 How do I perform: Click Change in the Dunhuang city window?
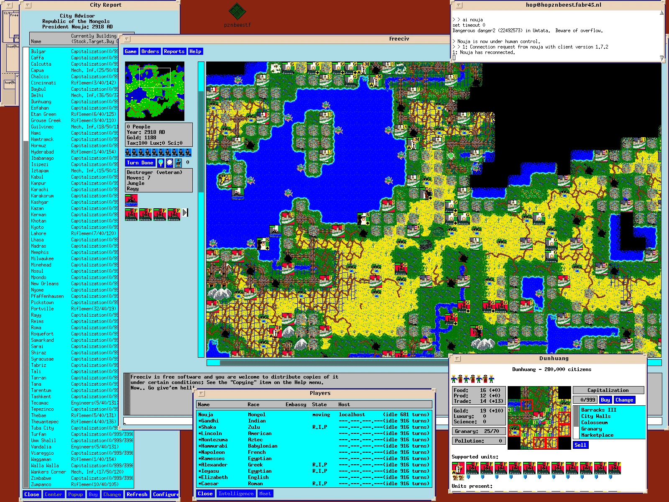624,400
